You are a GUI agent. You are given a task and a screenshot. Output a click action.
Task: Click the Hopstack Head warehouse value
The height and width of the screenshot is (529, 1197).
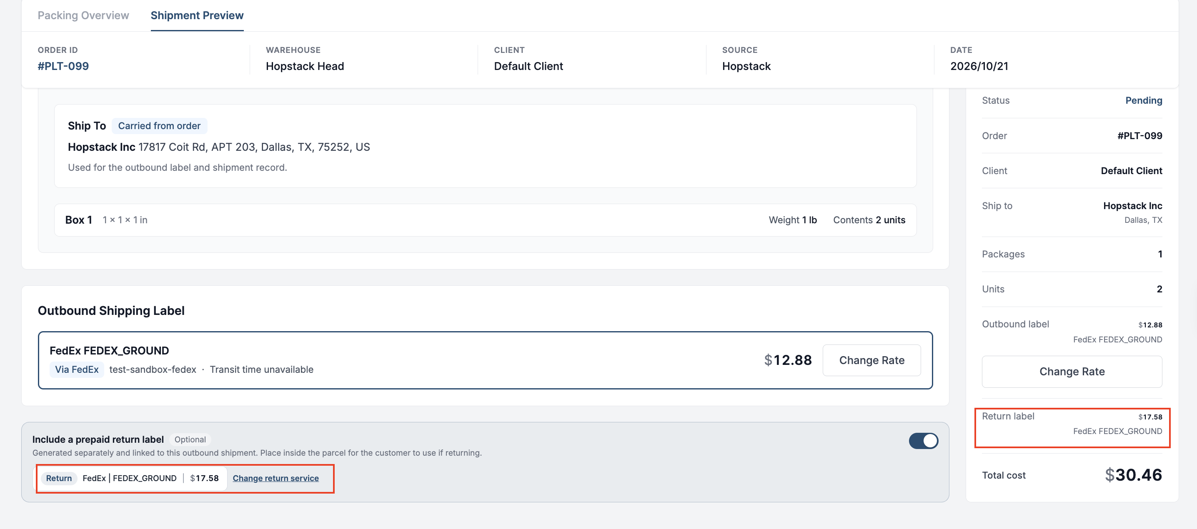pos(305,66)
